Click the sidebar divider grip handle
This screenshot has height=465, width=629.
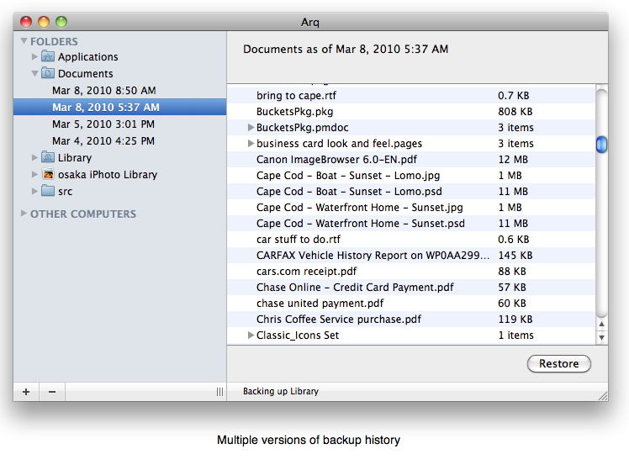pyautogui.click(x=219, y=392)
